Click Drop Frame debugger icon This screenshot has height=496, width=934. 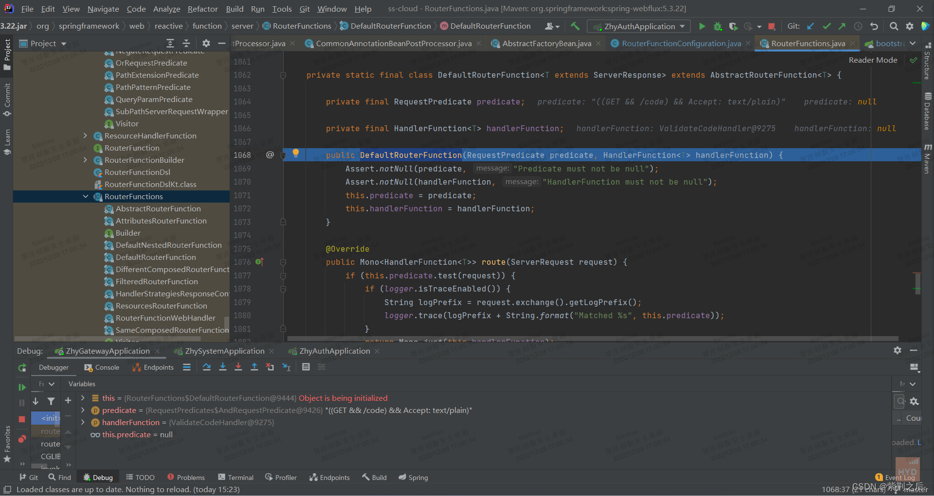(270, 367)
